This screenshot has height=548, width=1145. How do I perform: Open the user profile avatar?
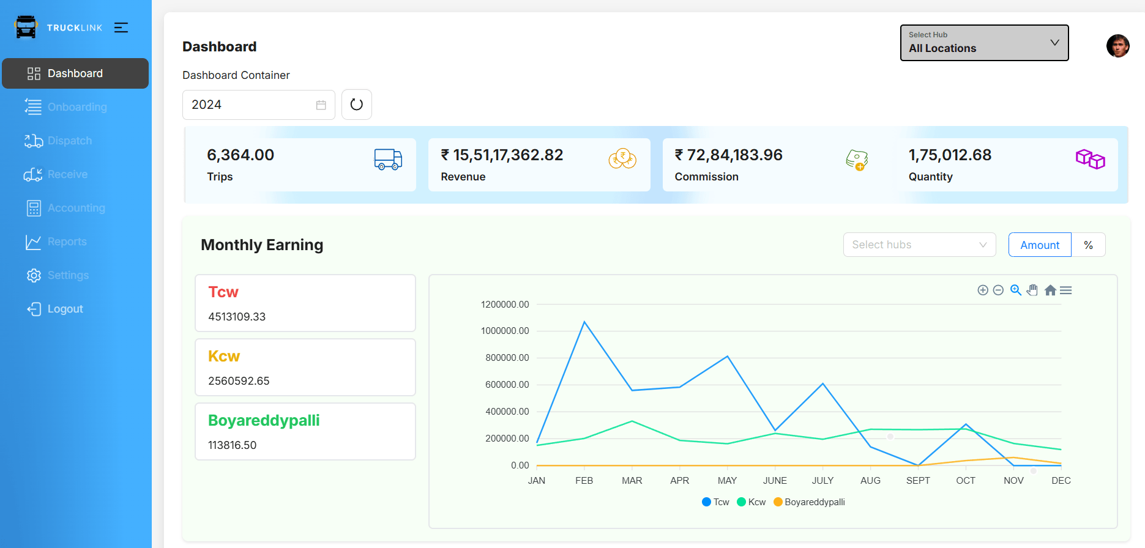click(1117, 46)
